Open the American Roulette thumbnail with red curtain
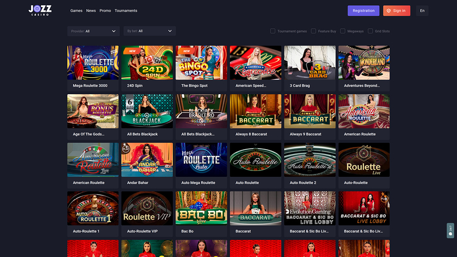Viewport: 457px width, 257px height. coord(364,111)
